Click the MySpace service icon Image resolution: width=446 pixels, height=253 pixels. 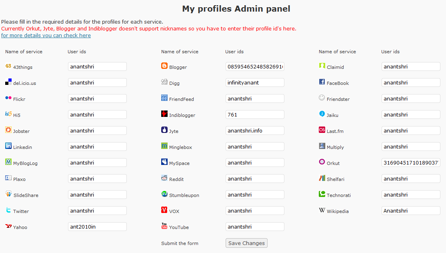coord(164,162)
